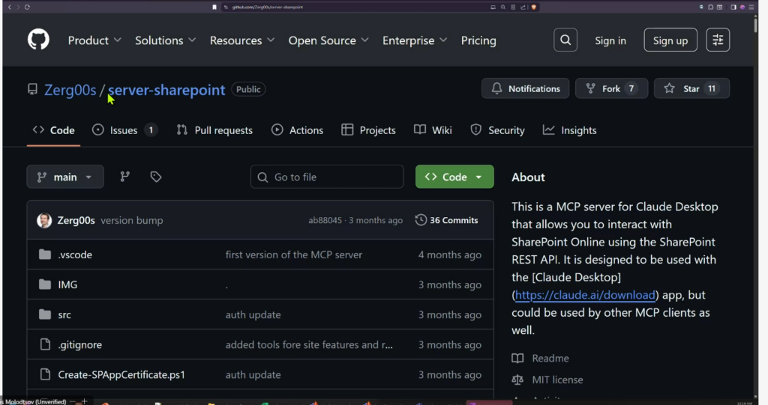Screen dimensions: 768x405
Task: Switch to the Actions tab
Action: pos(297,130)
